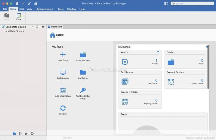The image size is (216, 140).
Task: Click Add Information ID card icon
Action: point(63,90)
